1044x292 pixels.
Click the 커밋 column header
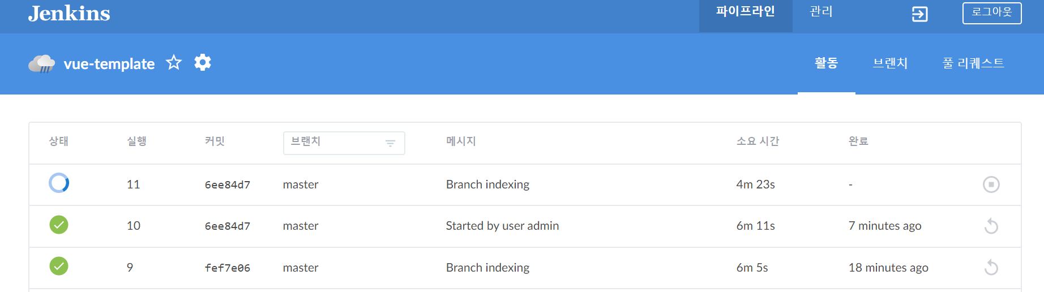coord(215,141)
